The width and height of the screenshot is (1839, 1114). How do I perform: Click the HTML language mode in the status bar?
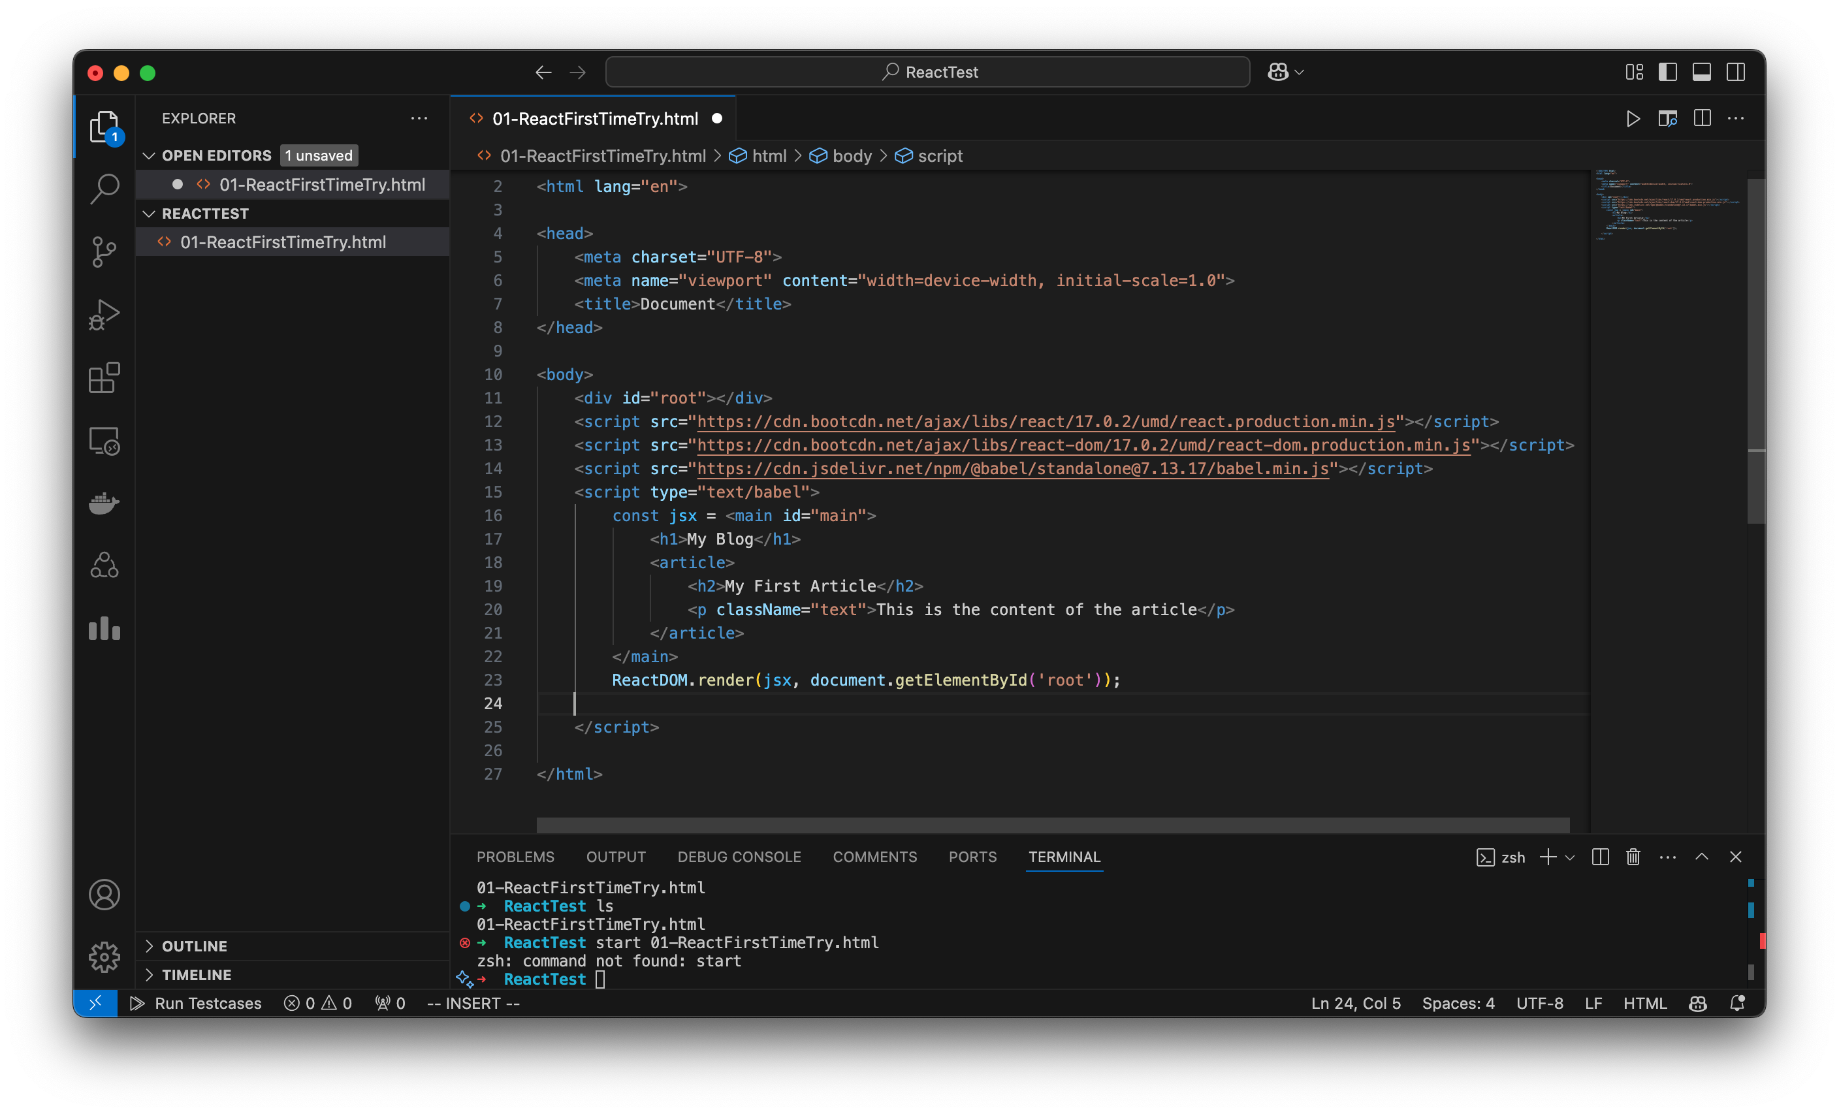pyautogui.click(x=1645, y=1003)
